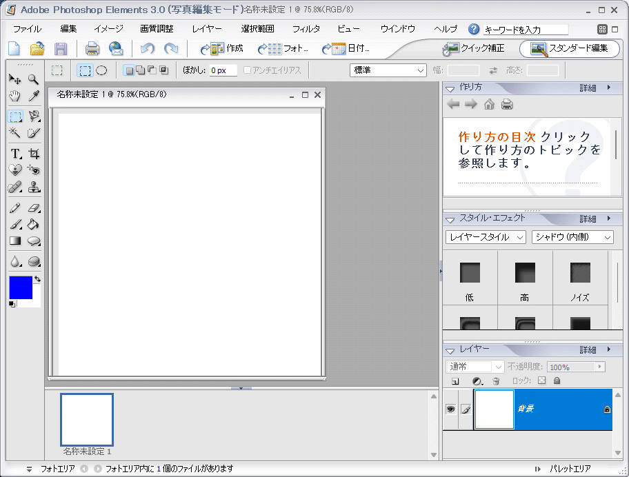The image size is (629, 477).
Task: Select the Lasso tool
Action: [x=33, y=116]
